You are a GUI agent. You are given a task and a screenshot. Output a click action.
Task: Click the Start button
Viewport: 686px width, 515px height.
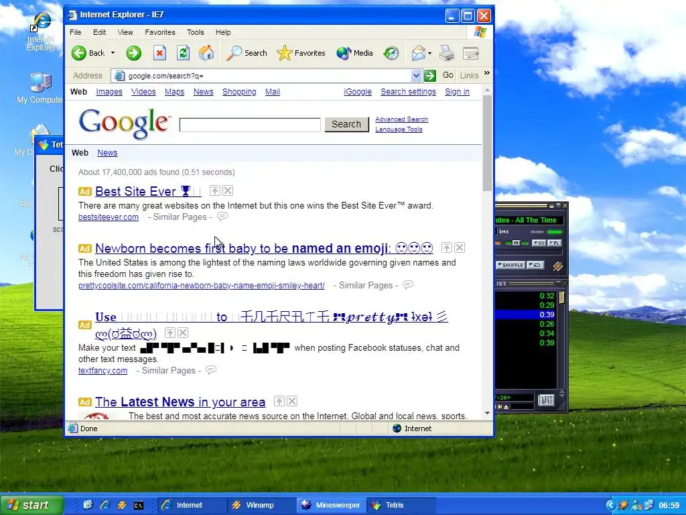pos(31,505)
